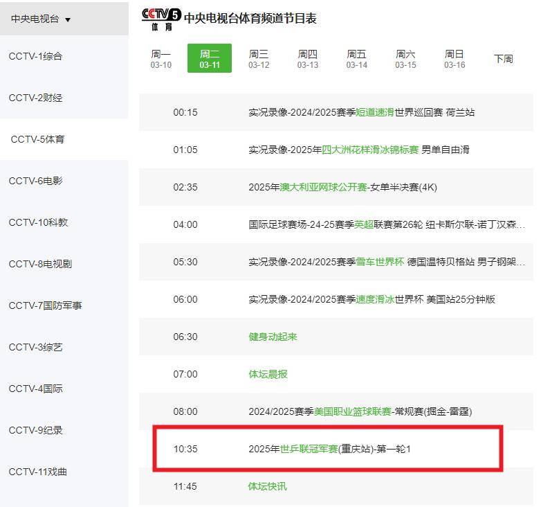Select CCTV-6电影 in the sidebar

coord(35,181)
